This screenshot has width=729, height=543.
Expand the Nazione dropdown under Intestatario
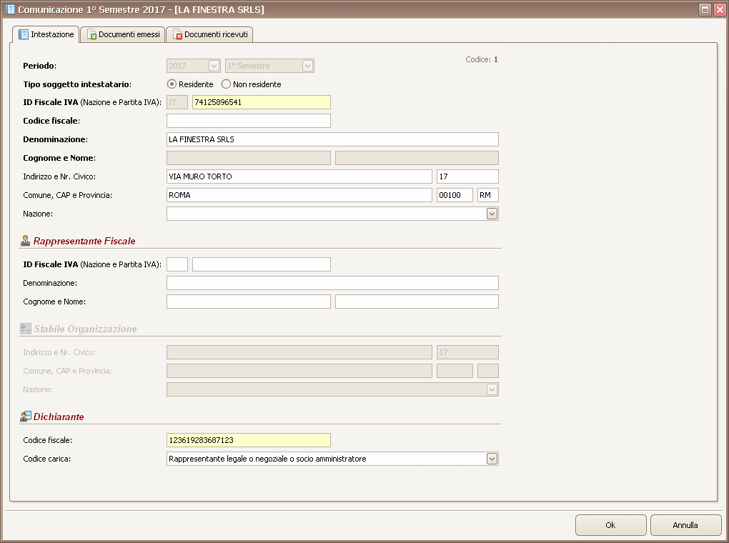click(x=492, y=214)
